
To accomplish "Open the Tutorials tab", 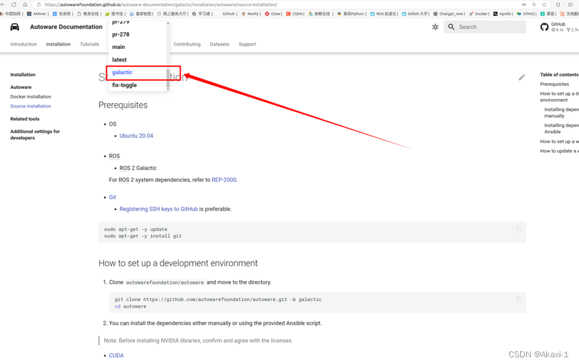I will pos(90,44).
